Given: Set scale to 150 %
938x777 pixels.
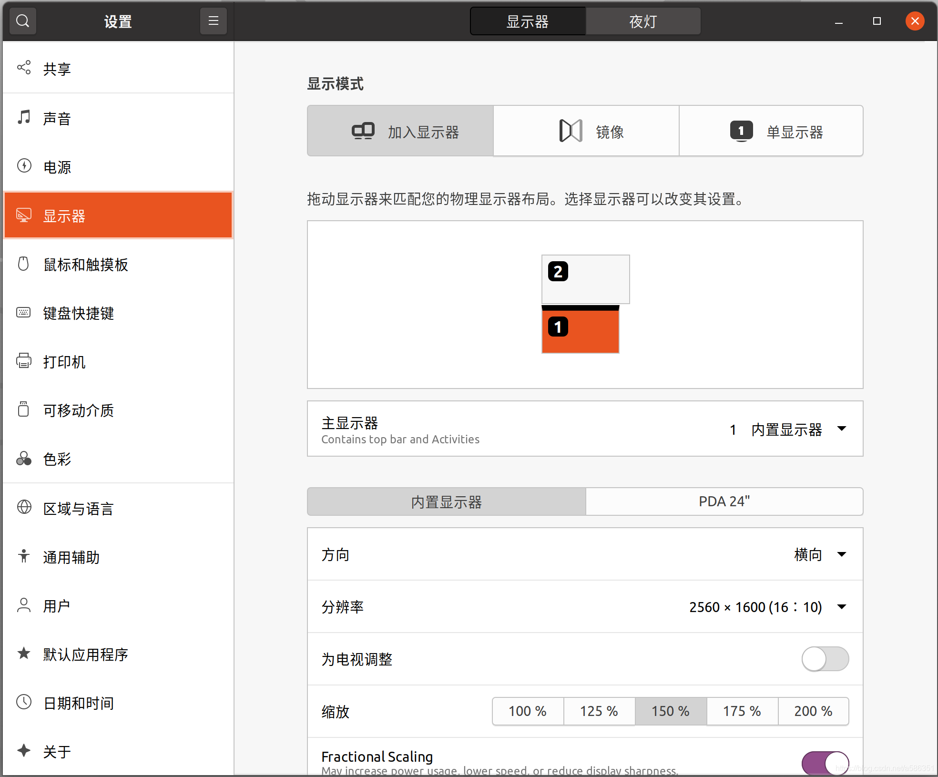Looking at the screenshot, I should click(x=671, y=711).
